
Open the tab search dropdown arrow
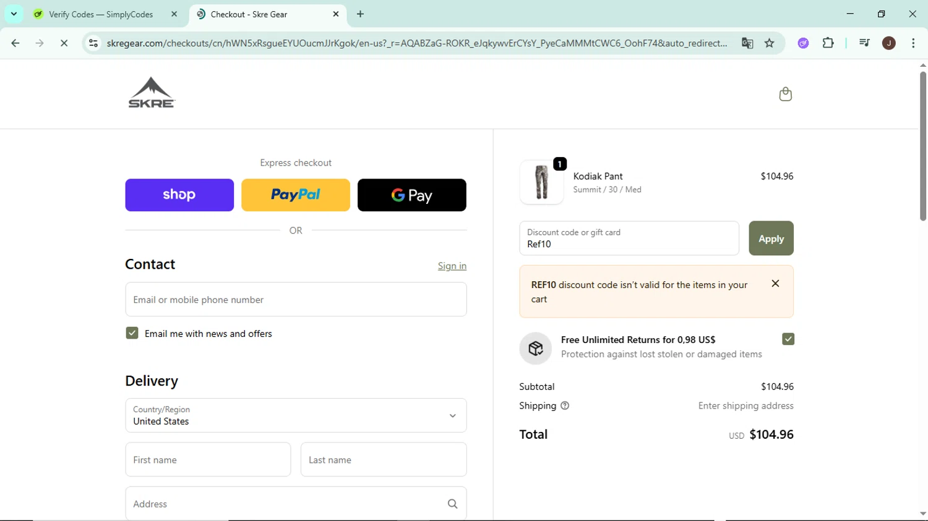point(14,14)
